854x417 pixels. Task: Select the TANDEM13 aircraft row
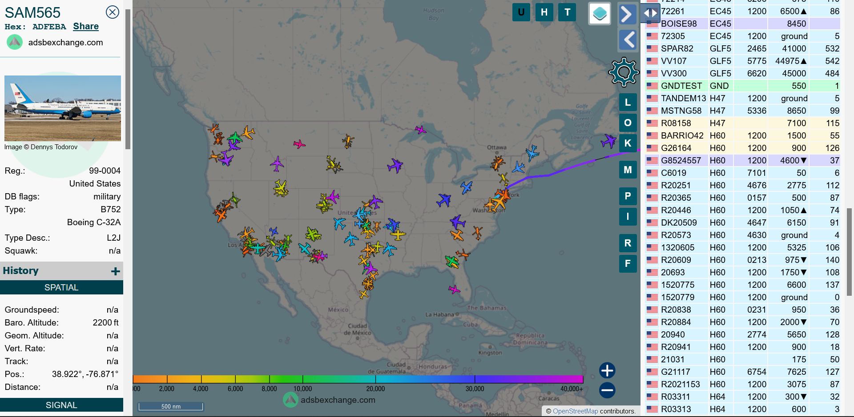coord(743,98)
